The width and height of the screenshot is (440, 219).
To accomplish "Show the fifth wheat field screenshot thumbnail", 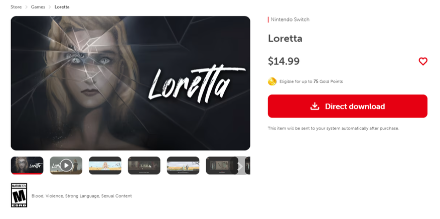I will coord(183,165).
